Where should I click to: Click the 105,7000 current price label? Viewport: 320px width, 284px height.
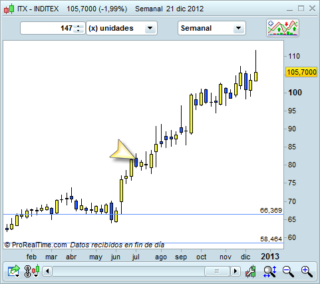(301, 72)
